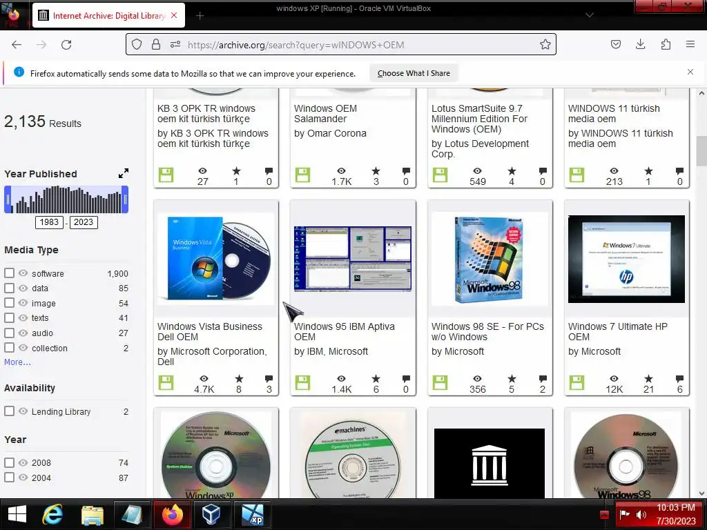The image size is (707, 530).
Task: Open Windows 7 Ultimate HP OEM title
Action: tap(618, 332)
